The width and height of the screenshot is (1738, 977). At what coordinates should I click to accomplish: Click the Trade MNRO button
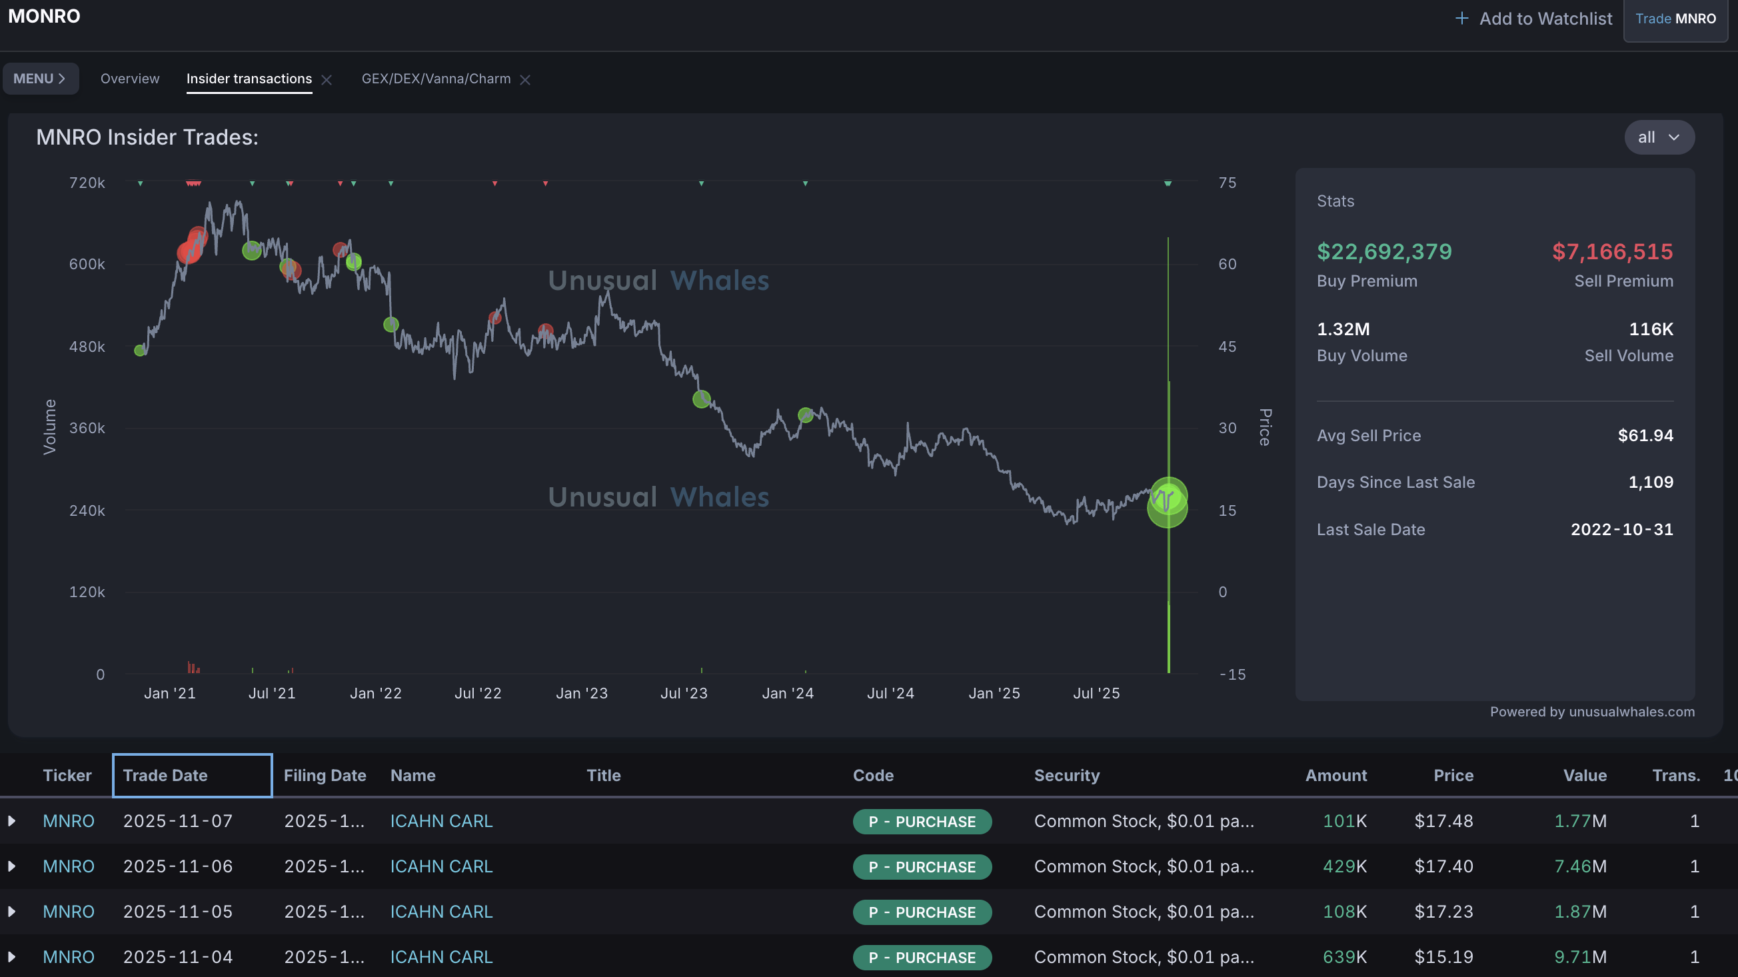[1675, 19]
